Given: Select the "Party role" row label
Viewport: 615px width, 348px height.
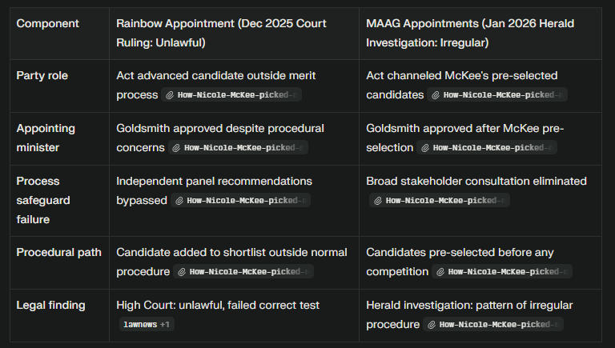Looking at the screenshot, I should pos(42,76).
